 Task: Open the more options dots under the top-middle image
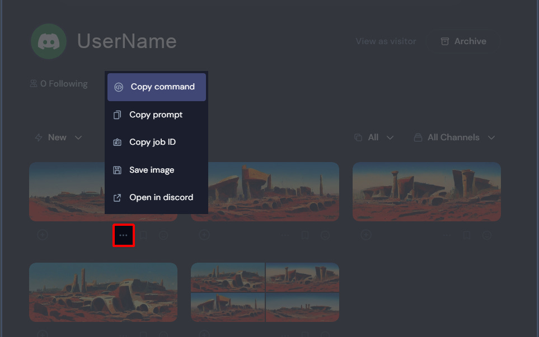point(285,235)
